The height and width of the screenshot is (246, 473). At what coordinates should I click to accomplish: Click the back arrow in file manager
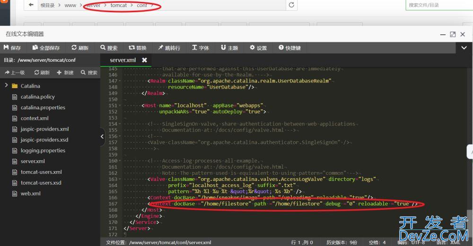pos(31,5)
